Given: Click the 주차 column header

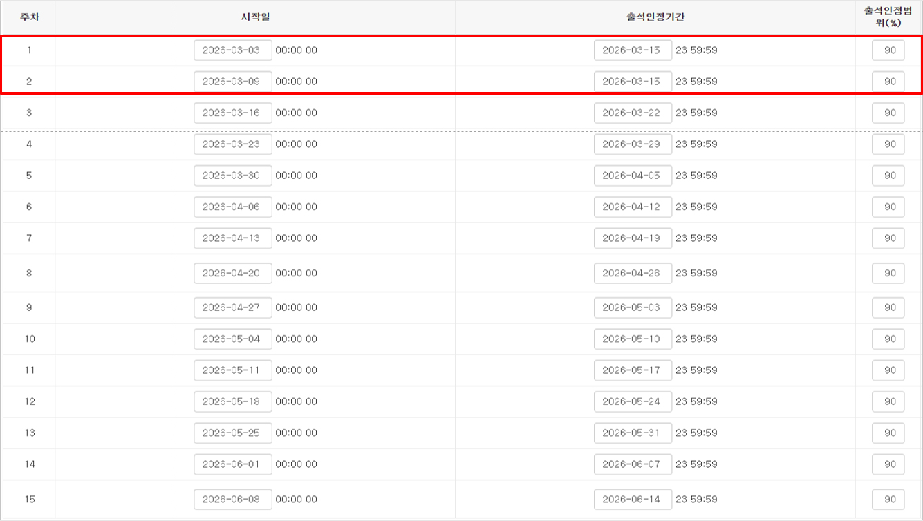Looking at the screenshot, I should 29,17.
